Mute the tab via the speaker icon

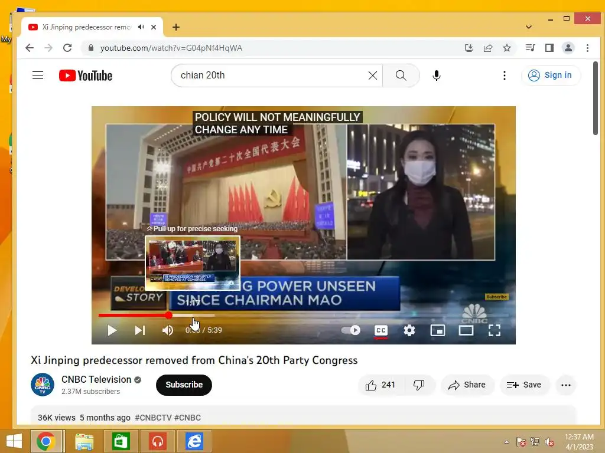pyautogui.click(x=141, y=27)
